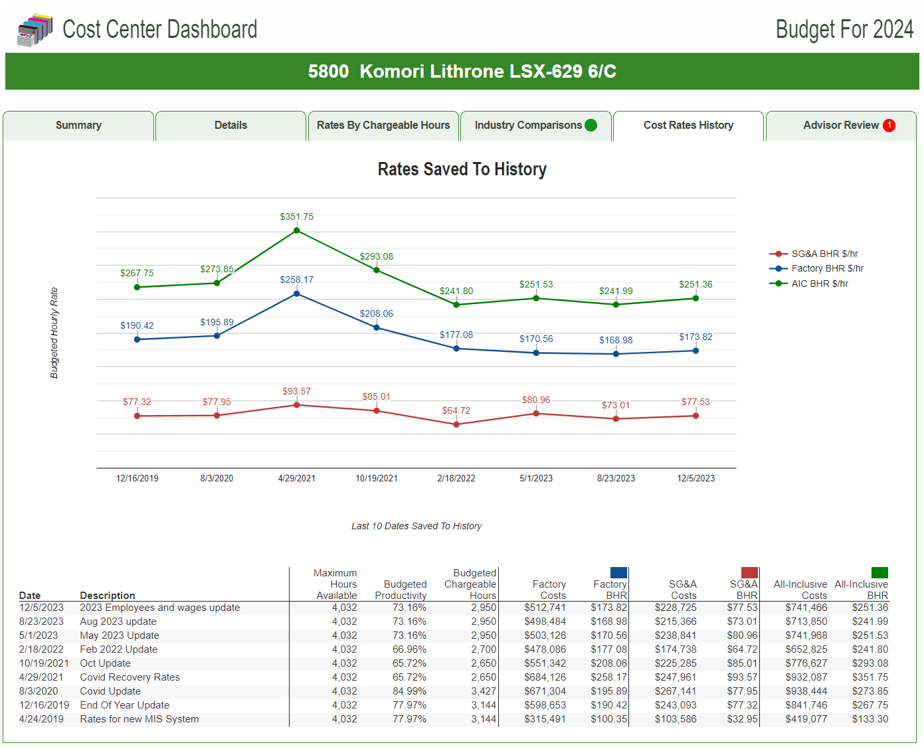Click the Factory data point labeled $258.17
This screenshot has height=749, width=924.
pyautogui.click(x=296, y=293)
